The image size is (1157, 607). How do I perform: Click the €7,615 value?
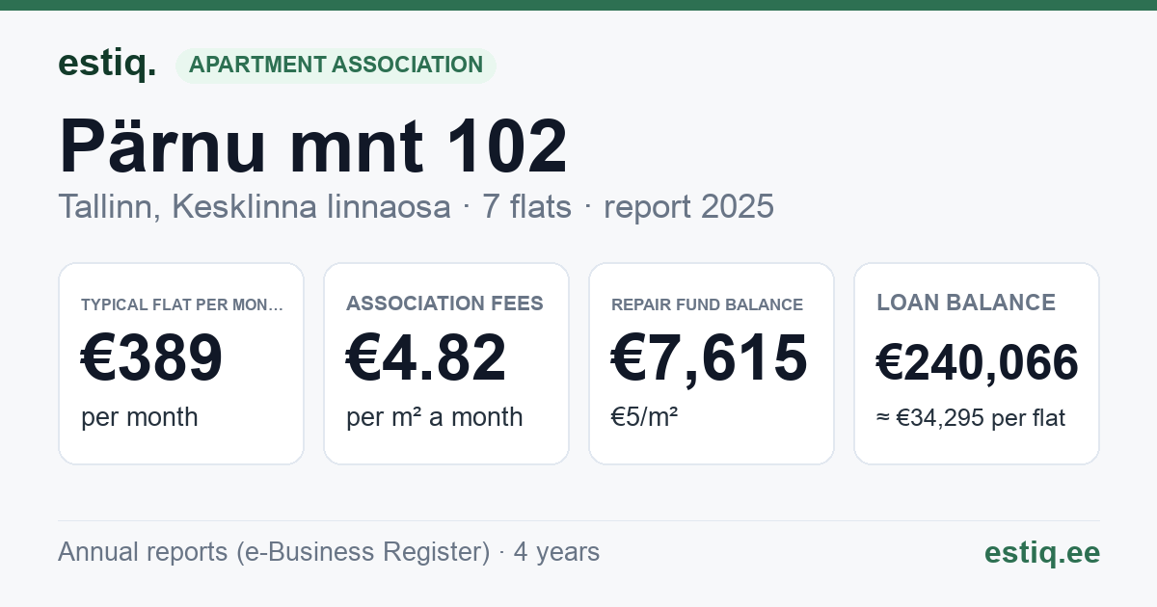[x=710, y=358]
